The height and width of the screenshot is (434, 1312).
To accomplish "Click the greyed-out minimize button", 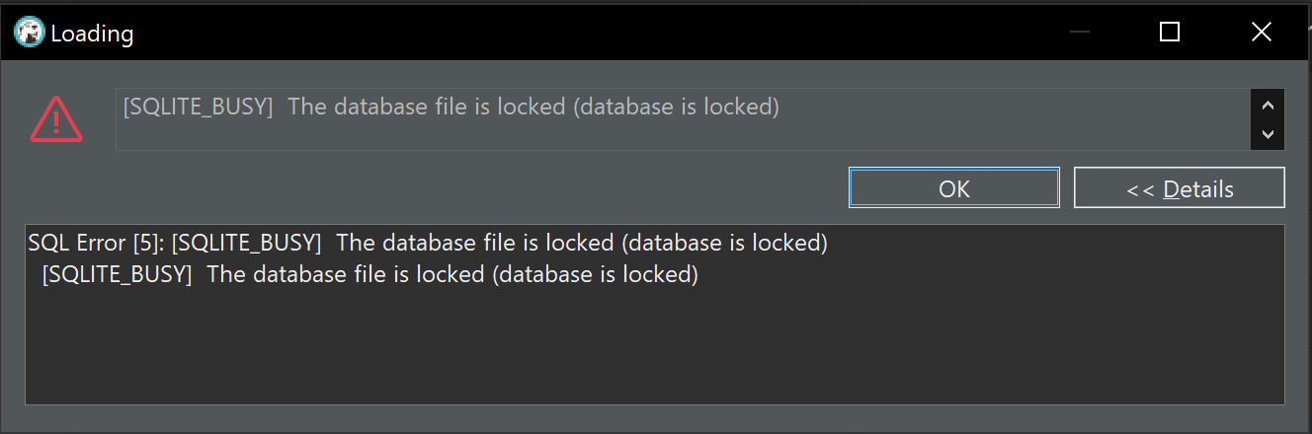I will tap(1079, 33).
